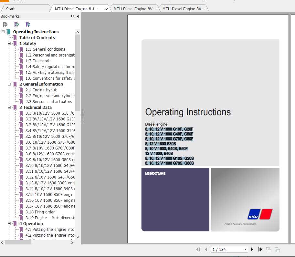Open 4 Operation bookmark
Image resolution: width=295 pixels, height=257 pixels.
point(31,223)
